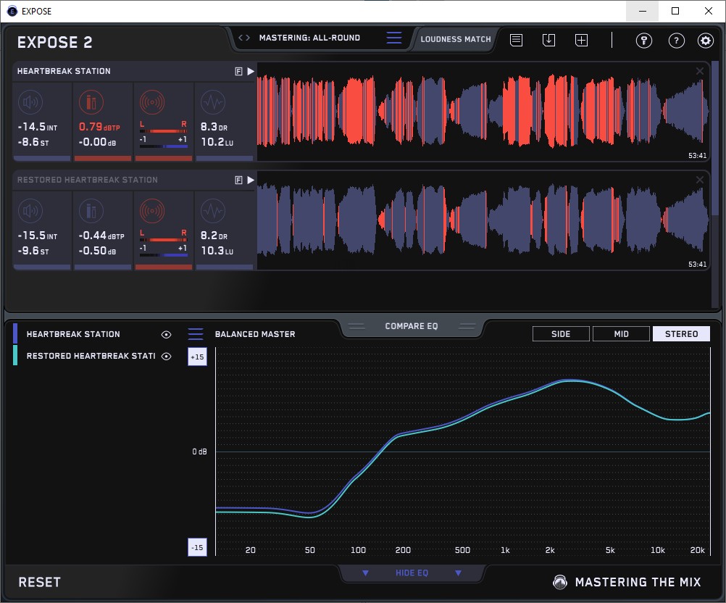Viewport: 726px width, 603px height.
Task: Open the preset list menu beside Mastering: All-Round
Action: click(x=394, y=38)
